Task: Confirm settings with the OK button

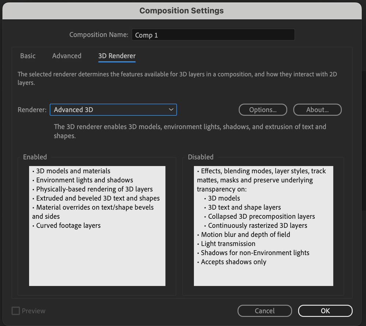Action: pyautogui.click(x=325, y=311)
